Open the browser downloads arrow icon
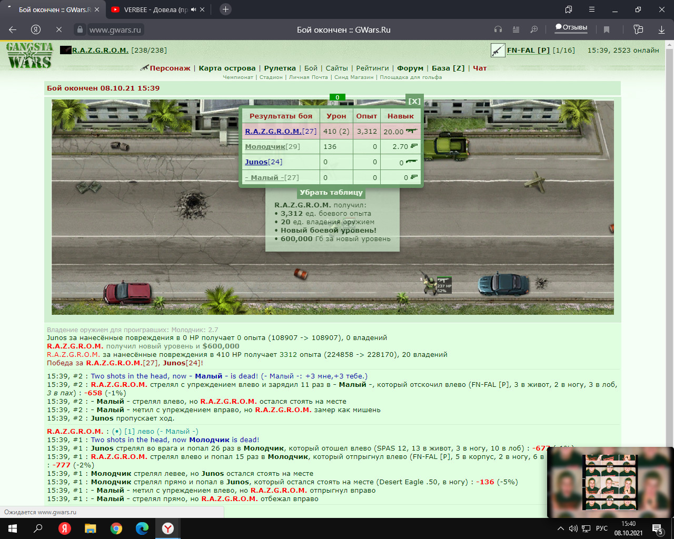This screenshot has height=539, width=674. click(661, 29)
